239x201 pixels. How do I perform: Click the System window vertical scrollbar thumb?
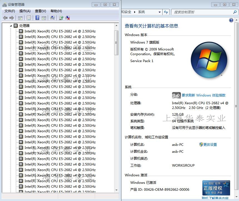pyautogui.click(x=236, y=106)
